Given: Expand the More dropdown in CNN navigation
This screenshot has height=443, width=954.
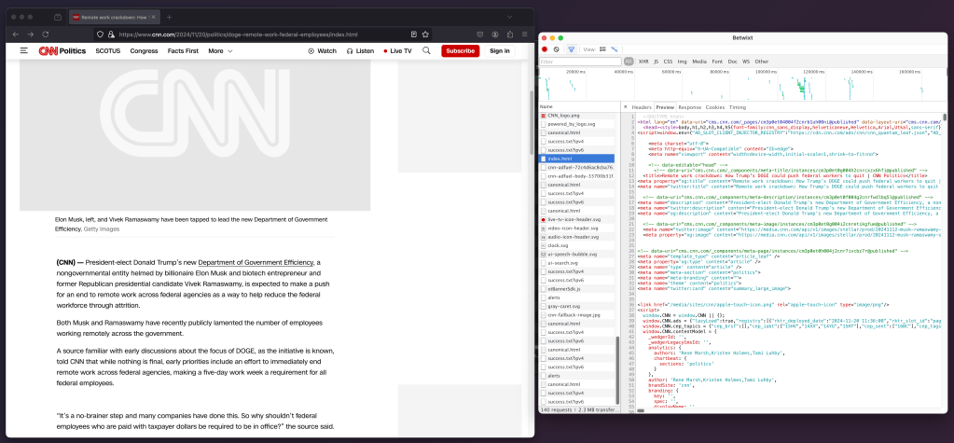Looking at the screenshot, I should tap(220, 50).
